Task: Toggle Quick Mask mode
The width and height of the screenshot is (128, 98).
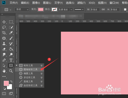Action: 4,93
